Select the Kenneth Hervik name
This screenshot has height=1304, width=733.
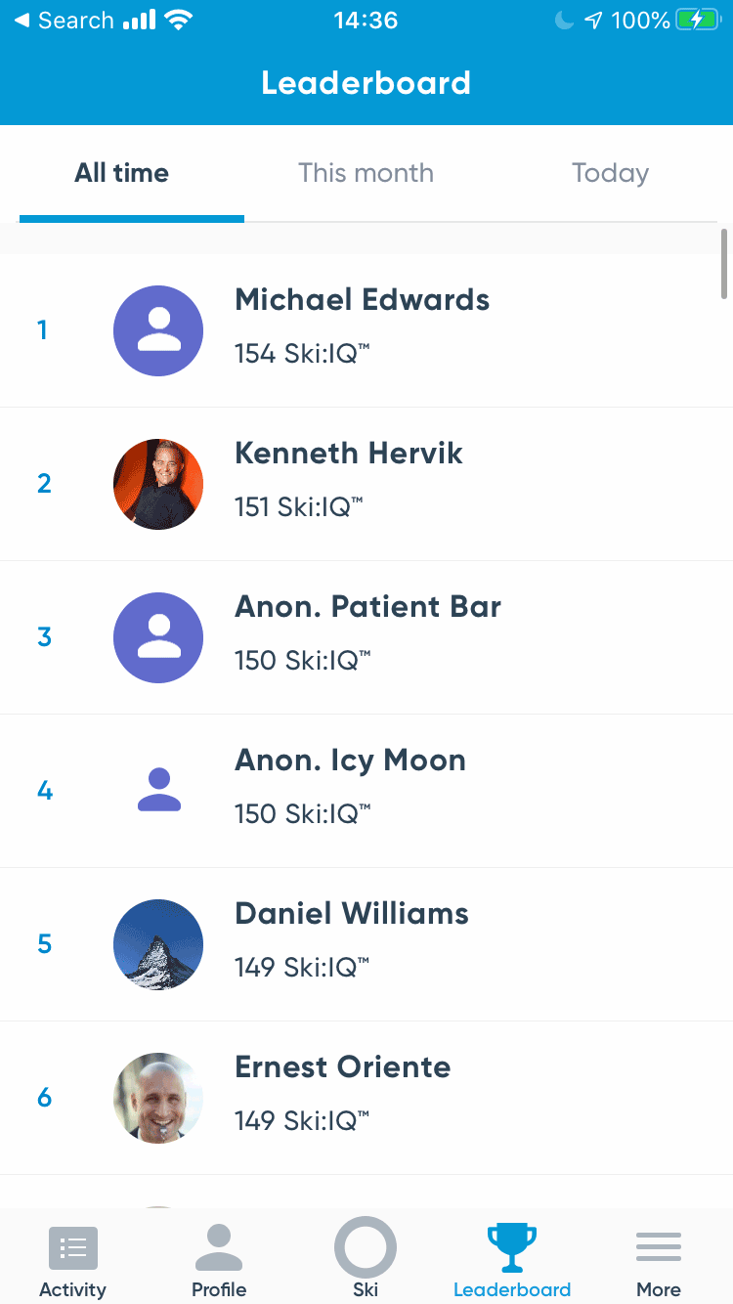tap(349, 453)
